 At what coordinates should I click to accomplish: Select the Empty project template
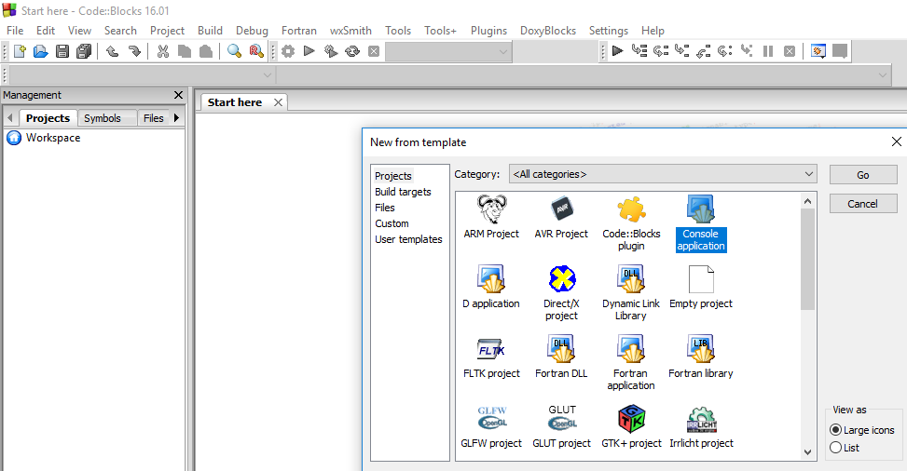coord(700,288)
